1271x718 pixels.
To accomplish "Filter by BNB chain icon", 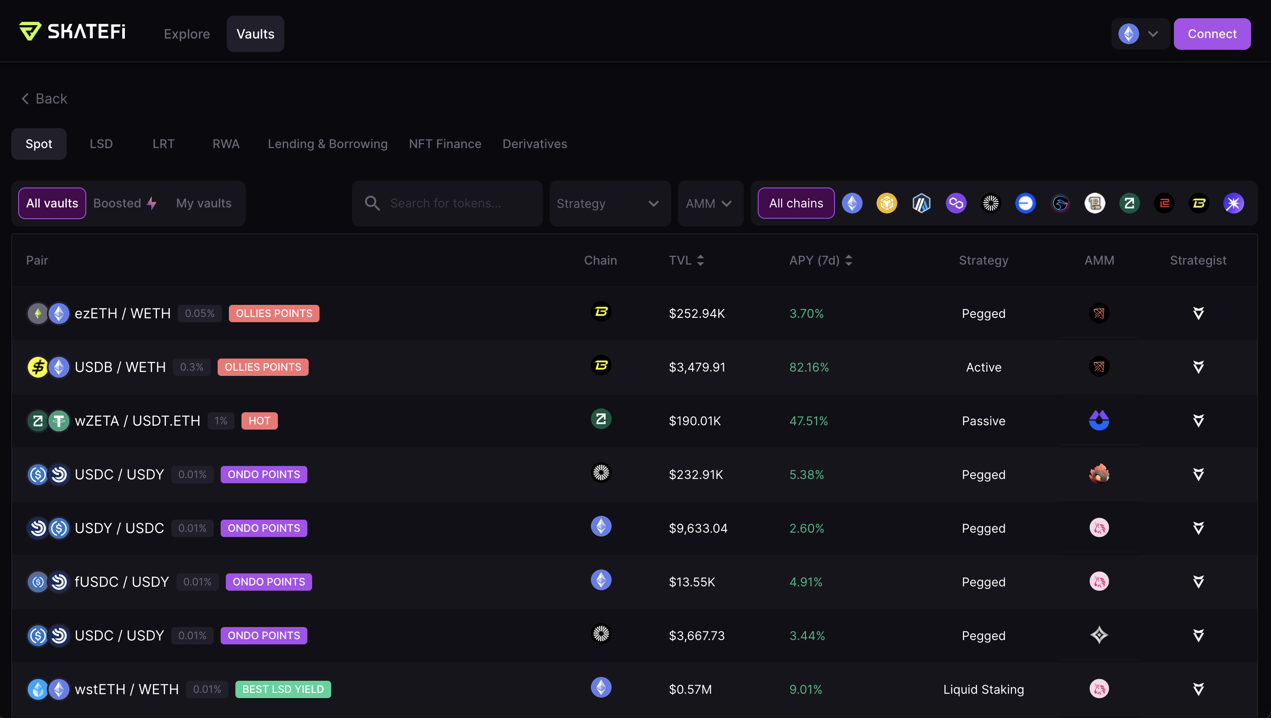I will pos(886,203).
